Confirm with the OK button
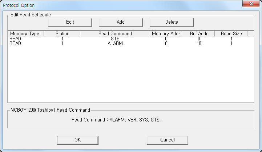 tap(77, 140)
